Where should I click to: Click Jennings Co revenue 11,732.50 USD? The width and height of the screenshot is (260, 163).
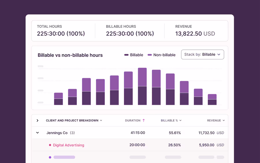[x=211, y=133]
